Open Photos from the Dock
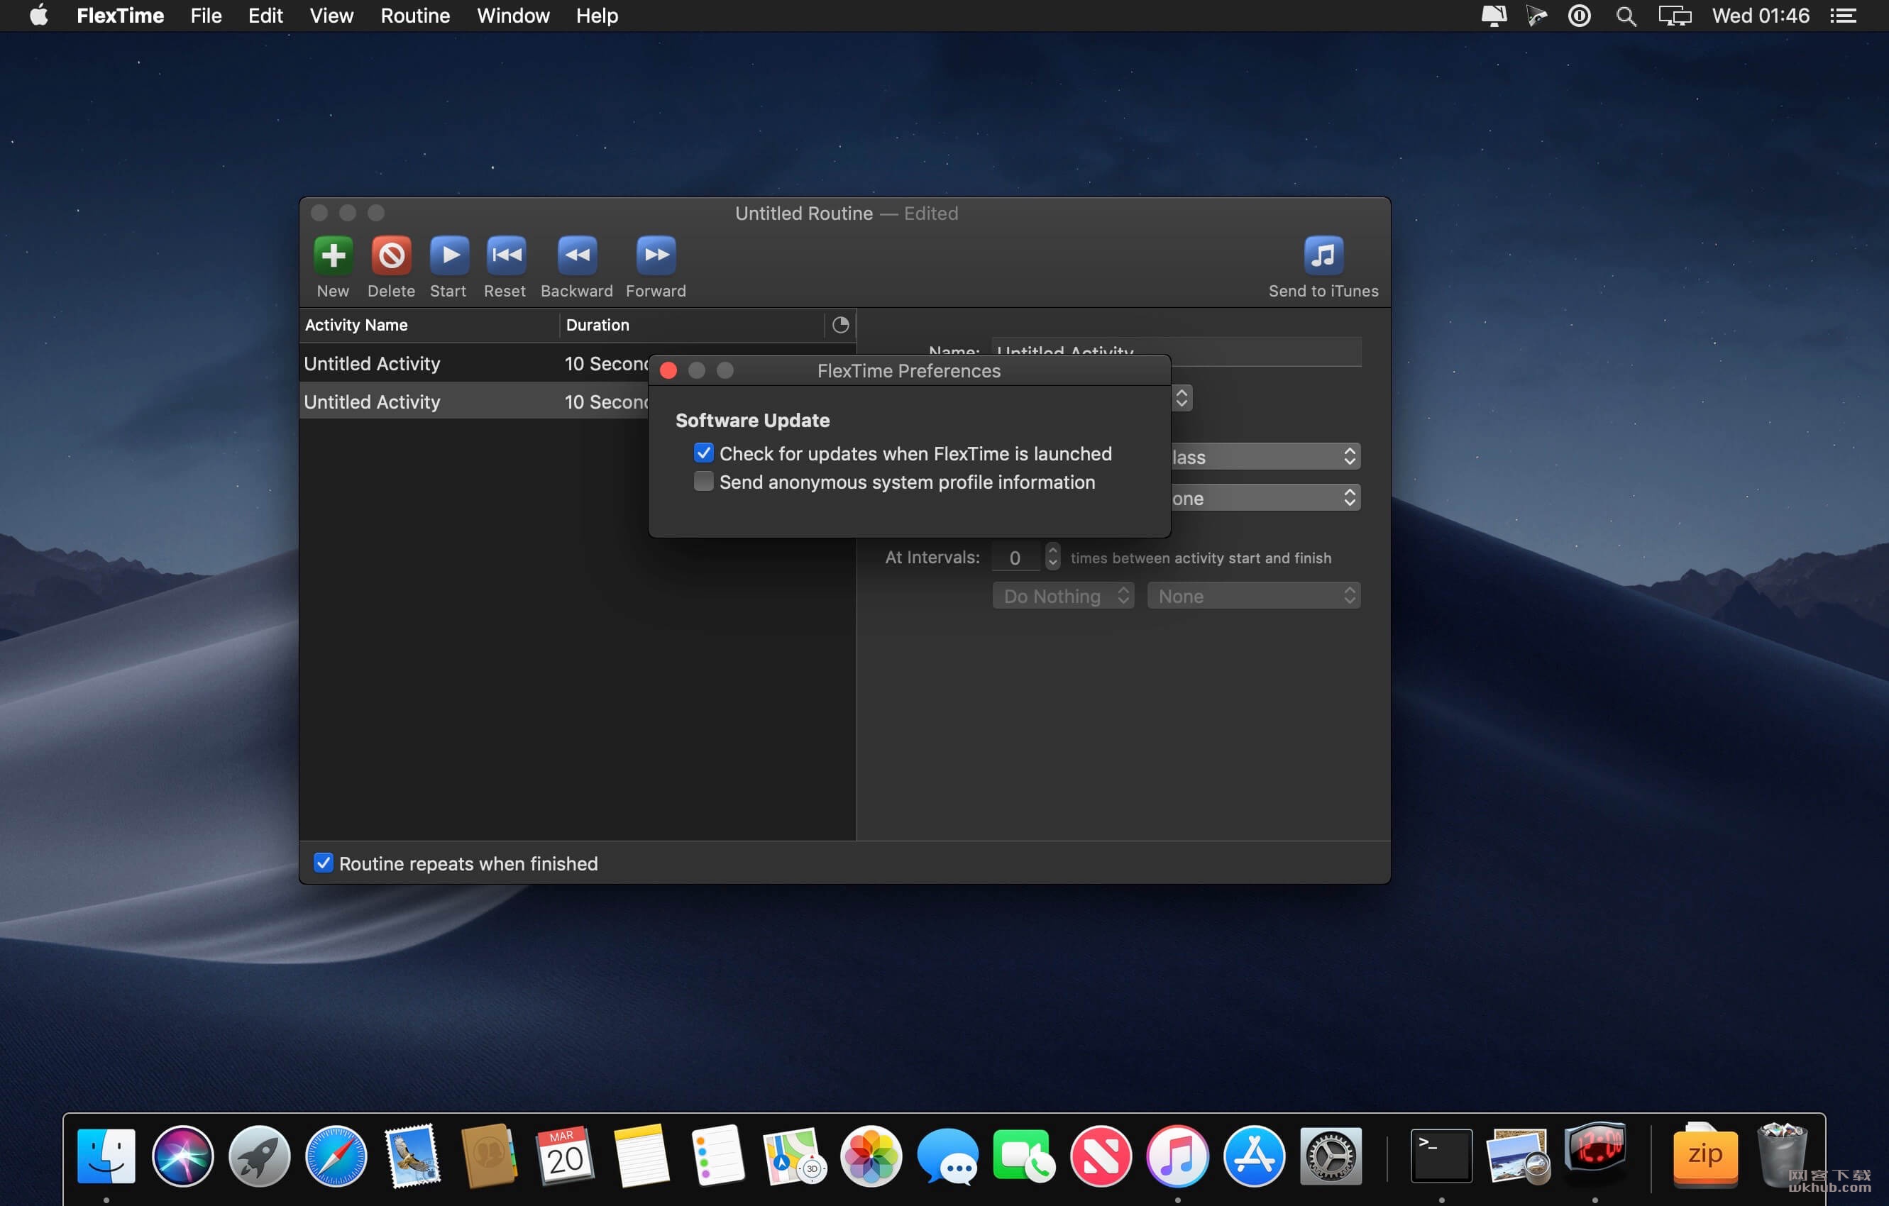 pyautogui.click(x=871, y=1156)
